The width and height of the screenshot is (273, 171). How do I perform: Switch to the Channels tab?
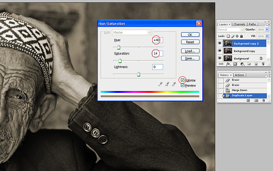tap(239, 24)
